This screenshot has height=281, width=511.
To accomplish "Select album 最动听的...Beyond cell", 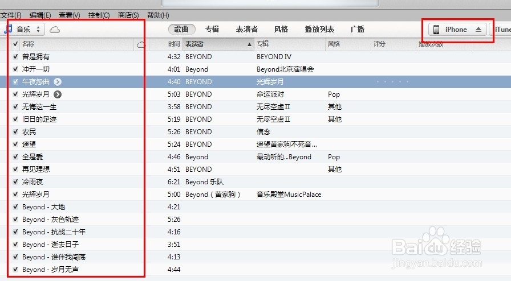I will click(x=284, y=157).
